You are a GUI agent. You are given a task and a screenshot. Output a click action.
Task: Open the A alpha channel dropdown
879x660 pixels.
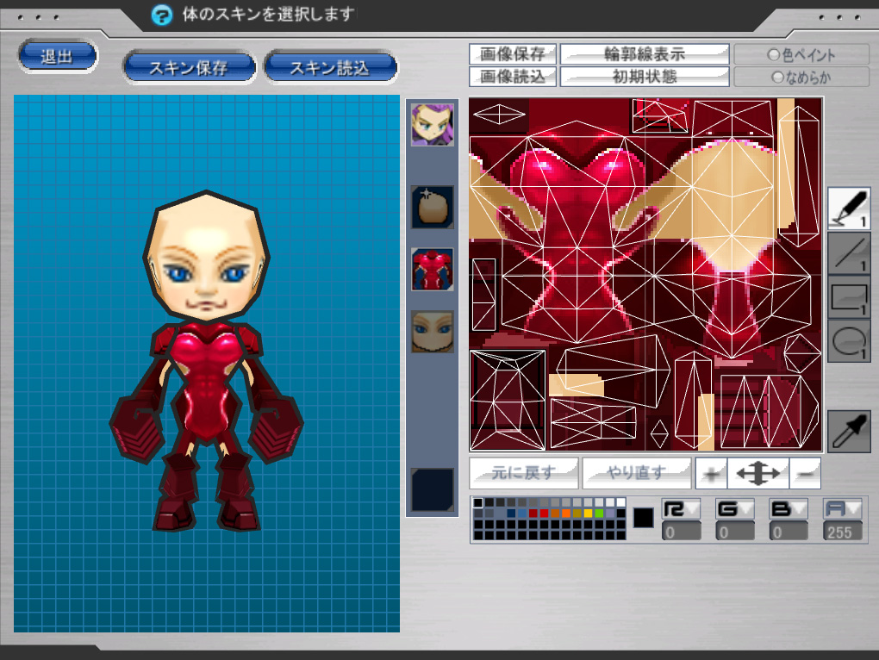(842, 508)
